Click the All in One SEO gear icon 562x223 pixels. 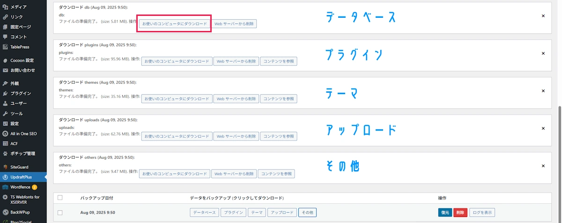[5, 134]
